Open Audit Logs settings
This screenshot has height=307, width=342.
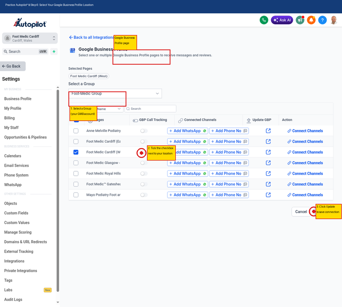(x=13, y=300)
